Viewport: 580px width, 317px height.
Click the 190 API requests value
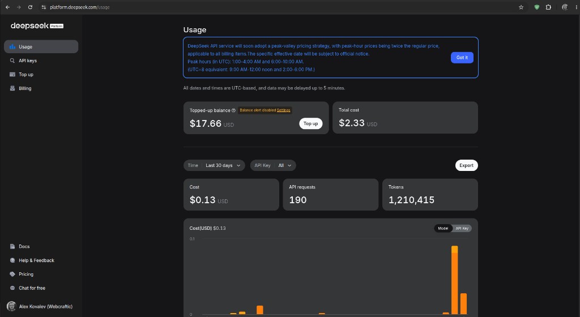298,200
